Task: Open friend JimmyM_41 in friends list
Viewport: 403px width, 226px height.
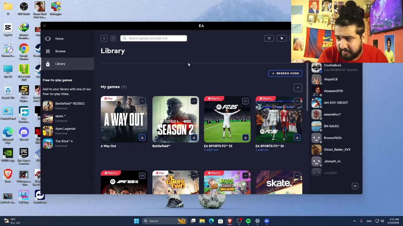Action: [x=336, y=161]
